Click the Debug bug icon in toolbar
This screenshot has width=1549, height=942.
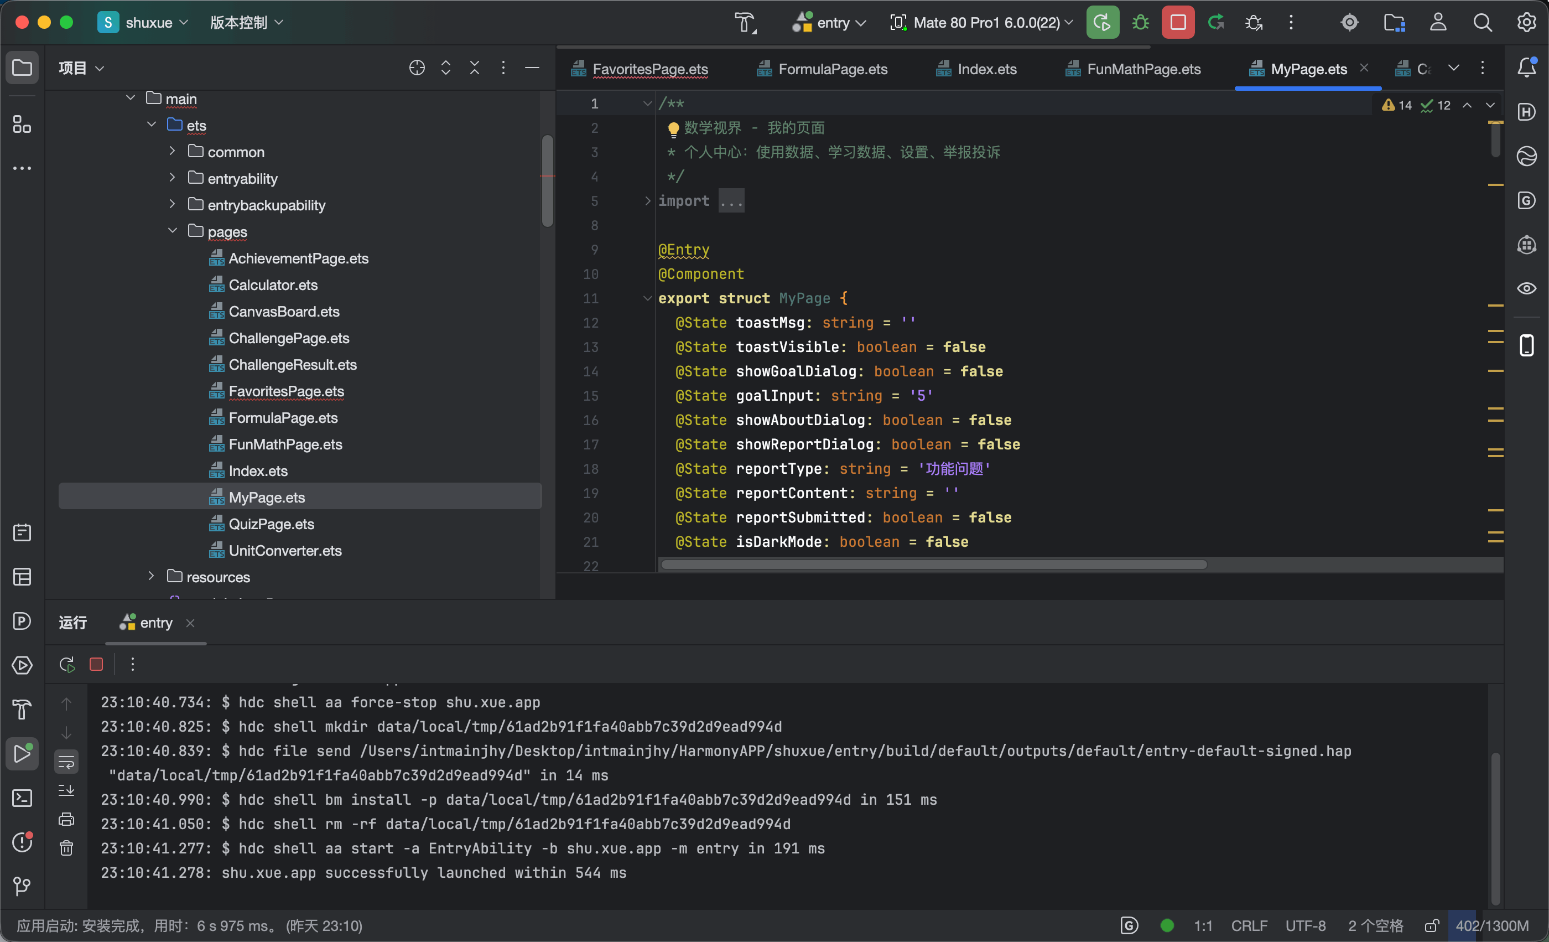(1140, 23)
